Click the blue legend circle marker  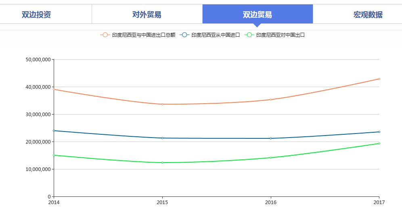(x=184, y=35)
